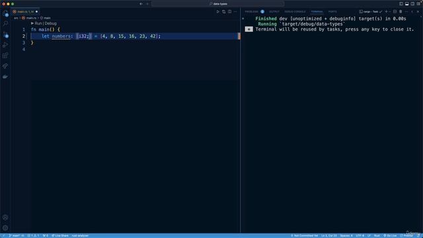Open the Live Share activity bar icon

(5, 66)
